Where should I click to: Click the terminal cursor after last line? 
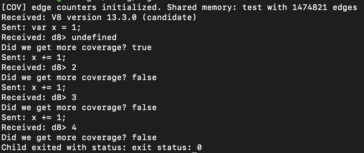click(195, 148)
